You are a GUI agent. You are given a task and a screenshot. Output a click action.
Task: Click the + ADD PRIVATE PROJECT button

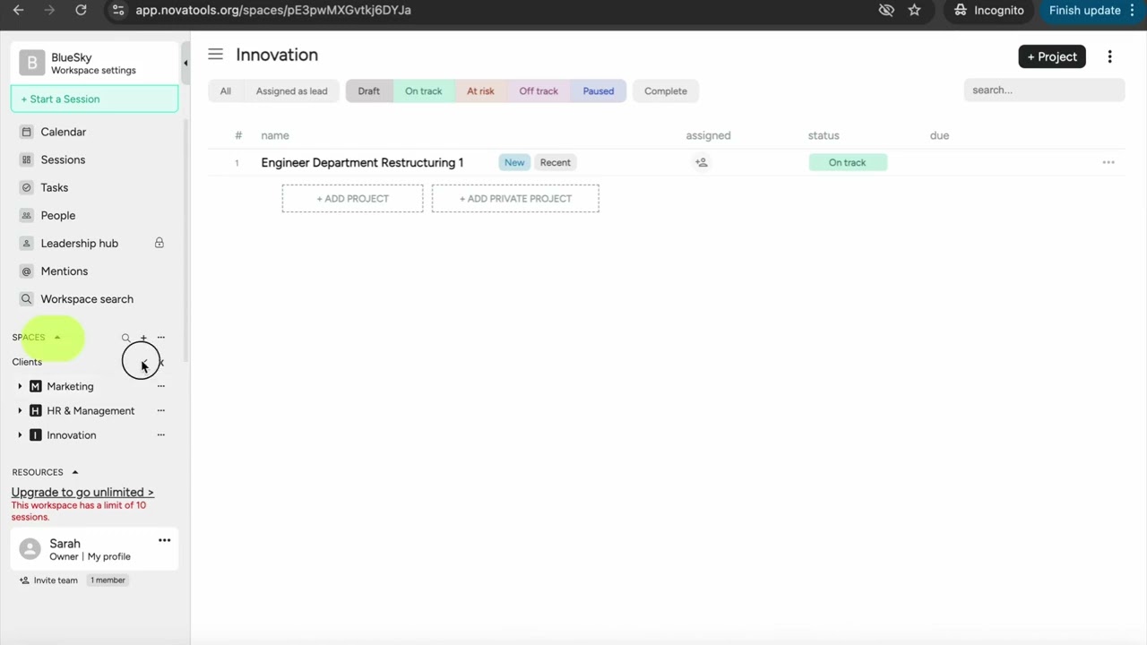point(515,198)
